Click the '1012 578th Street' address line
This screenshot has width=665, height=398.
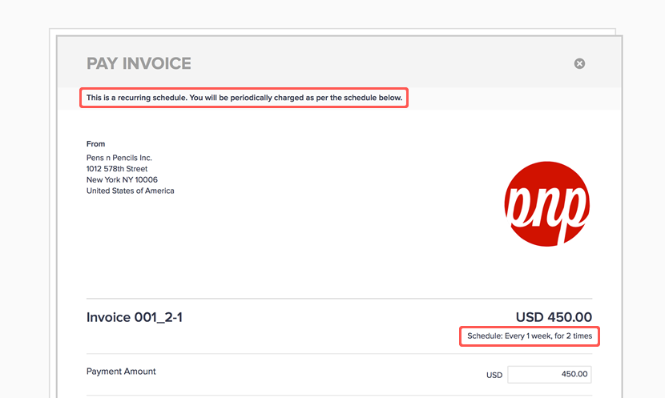pyautogui.click(x=117, y=169)
